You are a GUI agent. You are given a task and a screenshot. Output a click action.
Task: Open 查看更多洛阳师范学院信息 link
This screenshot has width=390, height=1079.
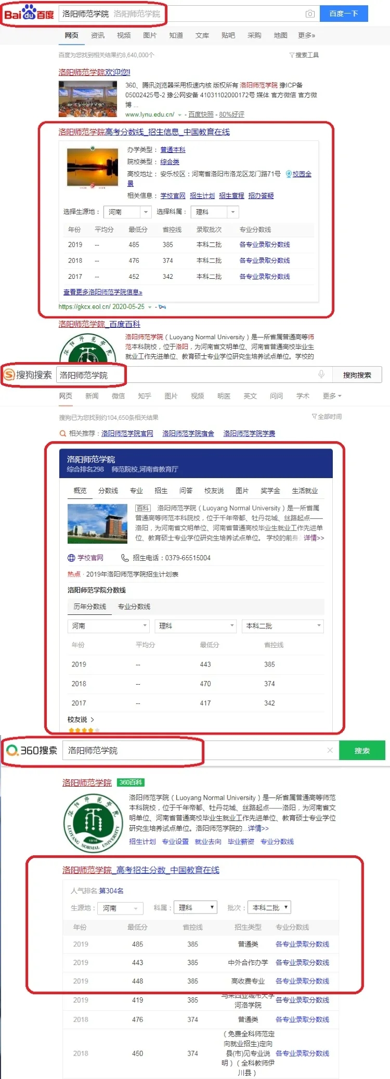coord(103,292)
